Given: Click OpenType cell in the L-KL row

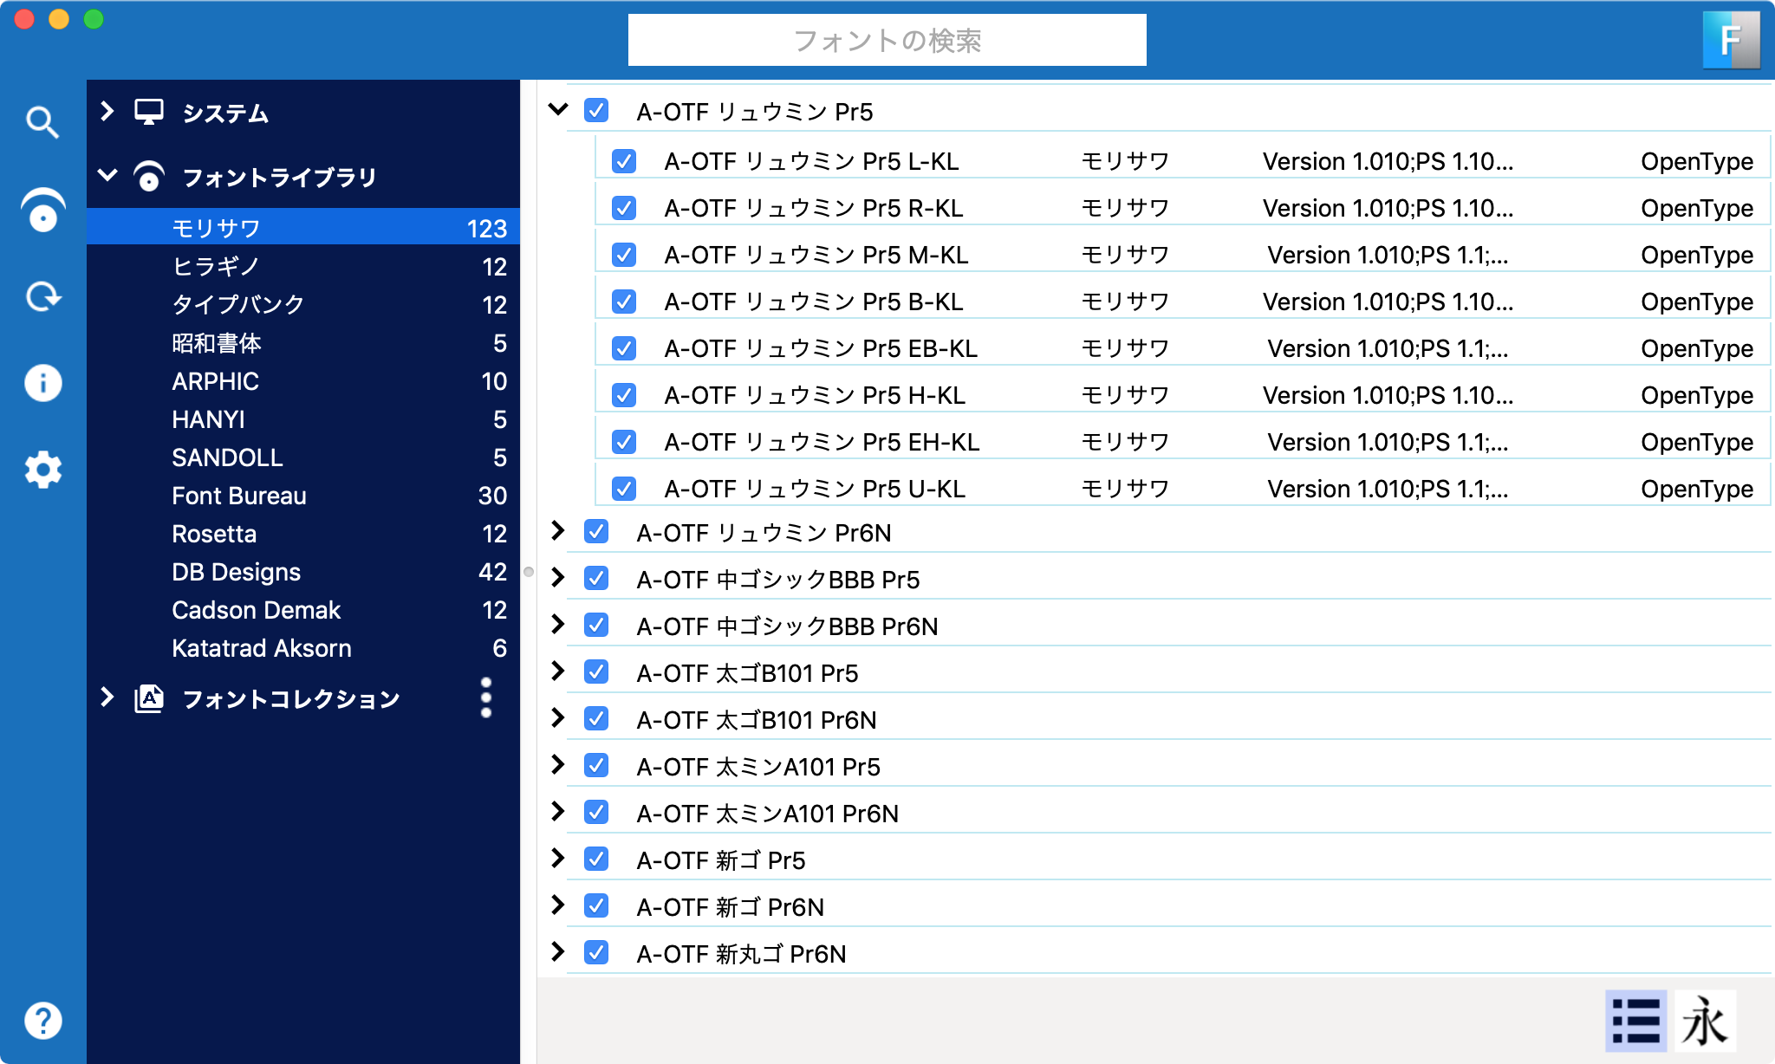Looking at the screenshot, I should [x=1697, y=162].
